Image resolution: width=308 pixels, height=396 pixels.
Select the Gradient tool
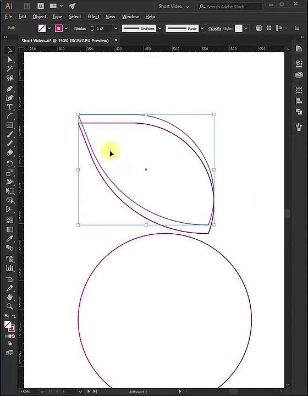pyautogui.click(x=9, y=229)
